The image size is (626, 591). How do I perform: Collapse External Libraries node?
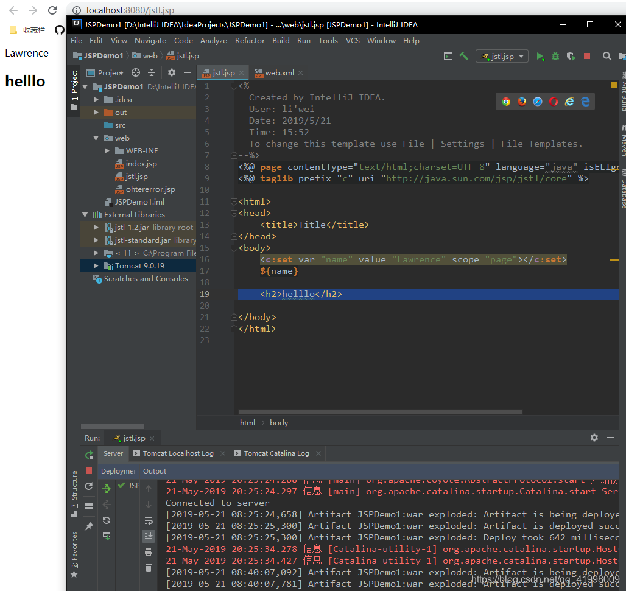[x=85, y=214]
